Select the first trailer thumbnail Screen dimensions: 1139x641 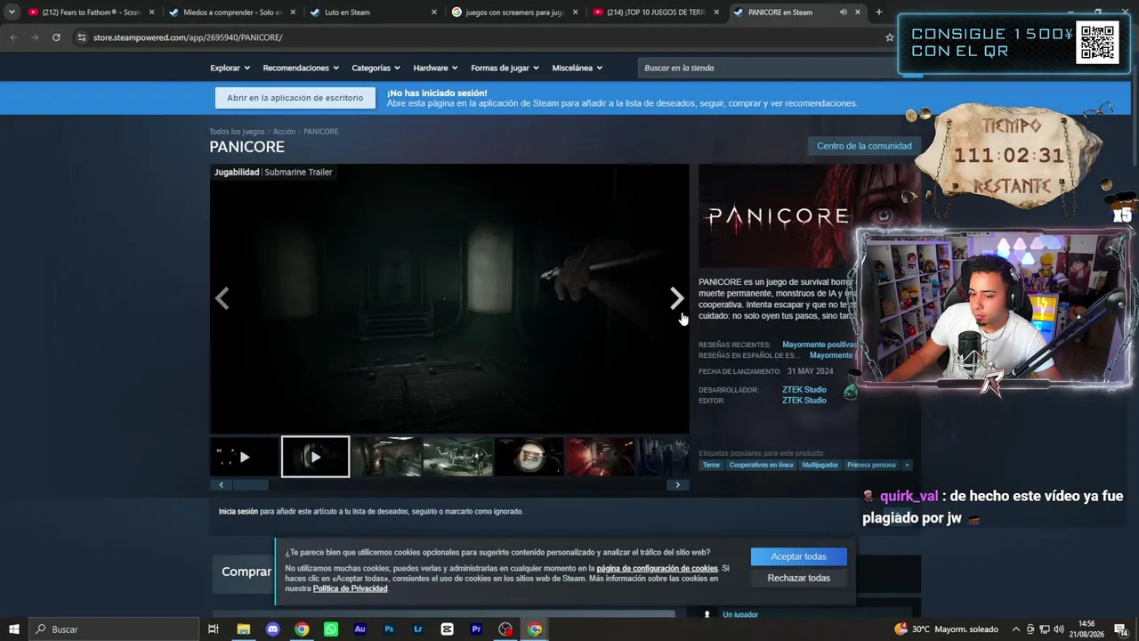244,457
